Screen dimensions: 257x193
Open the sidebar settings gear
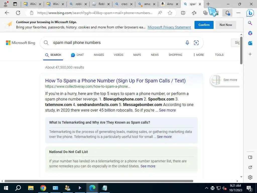coord(250,177)
